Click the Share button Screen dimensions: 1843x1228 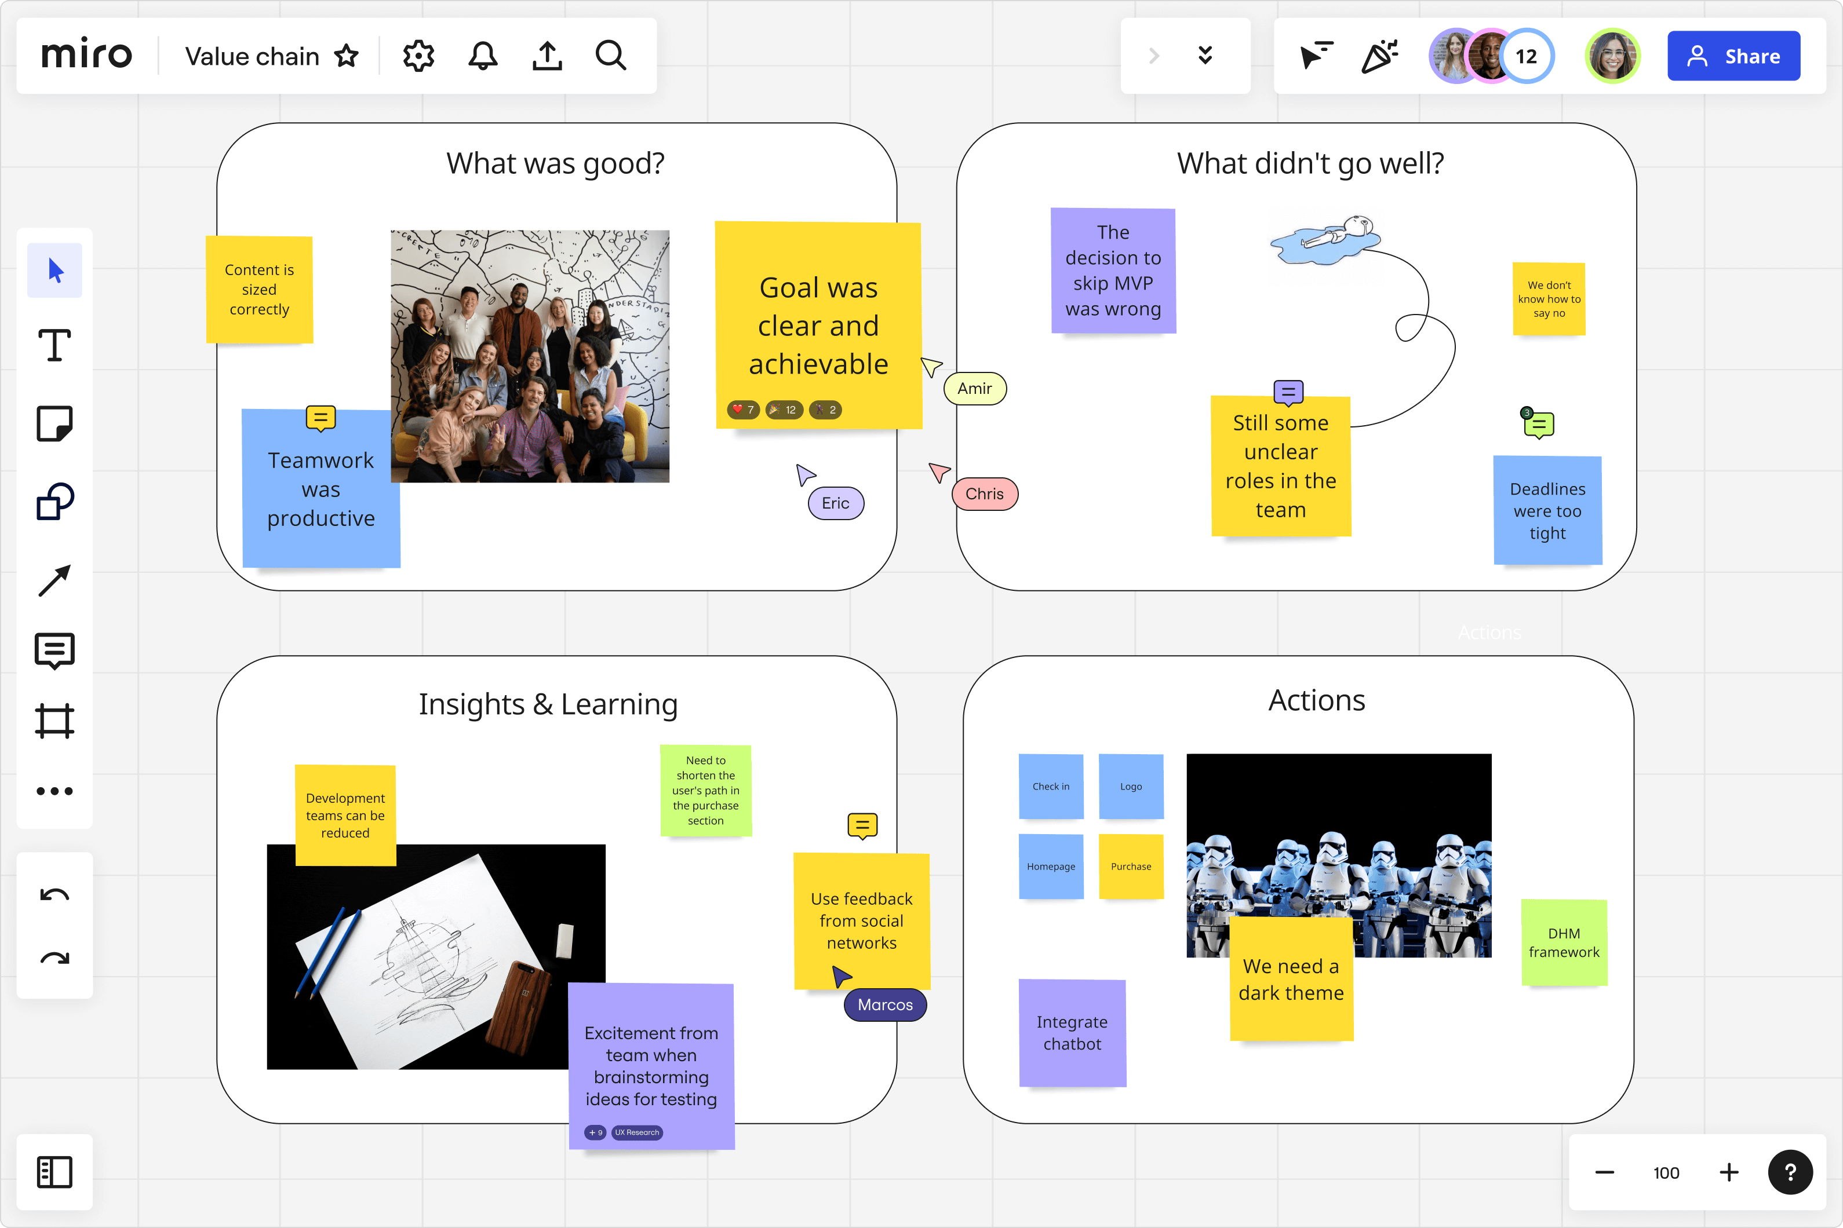[1733, 56]
